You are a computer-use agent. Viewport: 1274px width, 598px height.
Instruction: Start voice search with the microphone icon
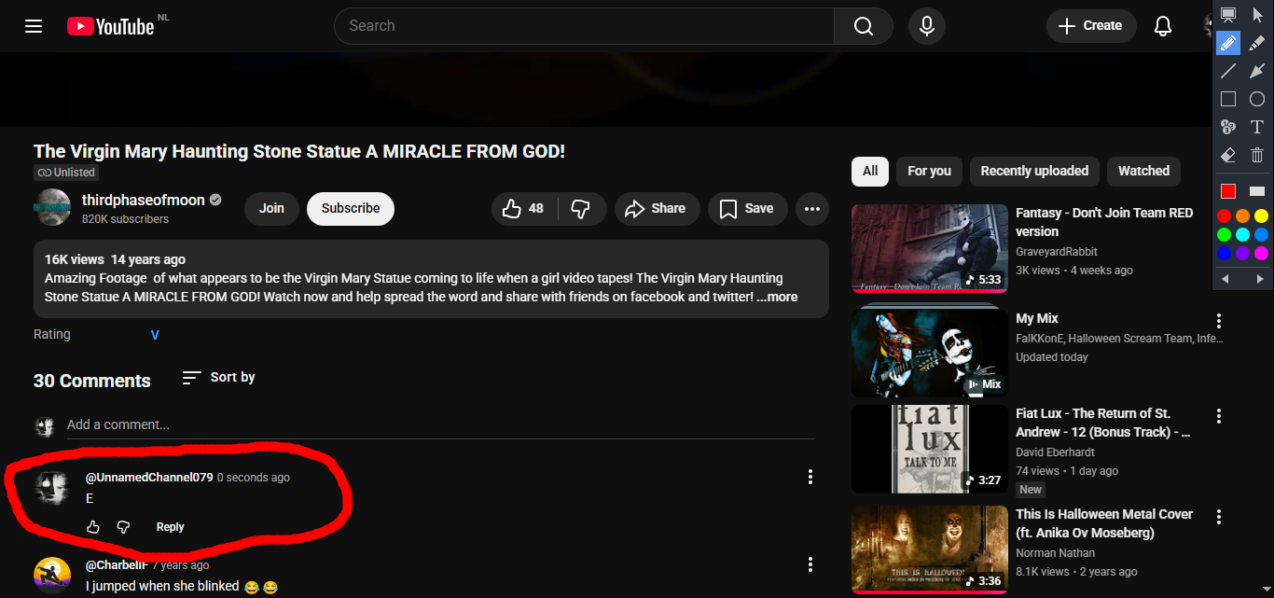point(926,26)
